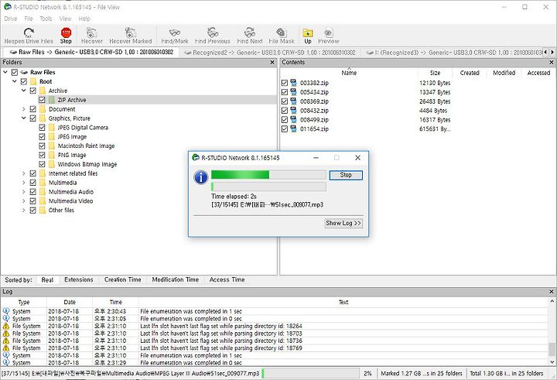The height and width of the screenshot is (380, 557).
Task: Close the Folders panel
Action: (272, 62)
